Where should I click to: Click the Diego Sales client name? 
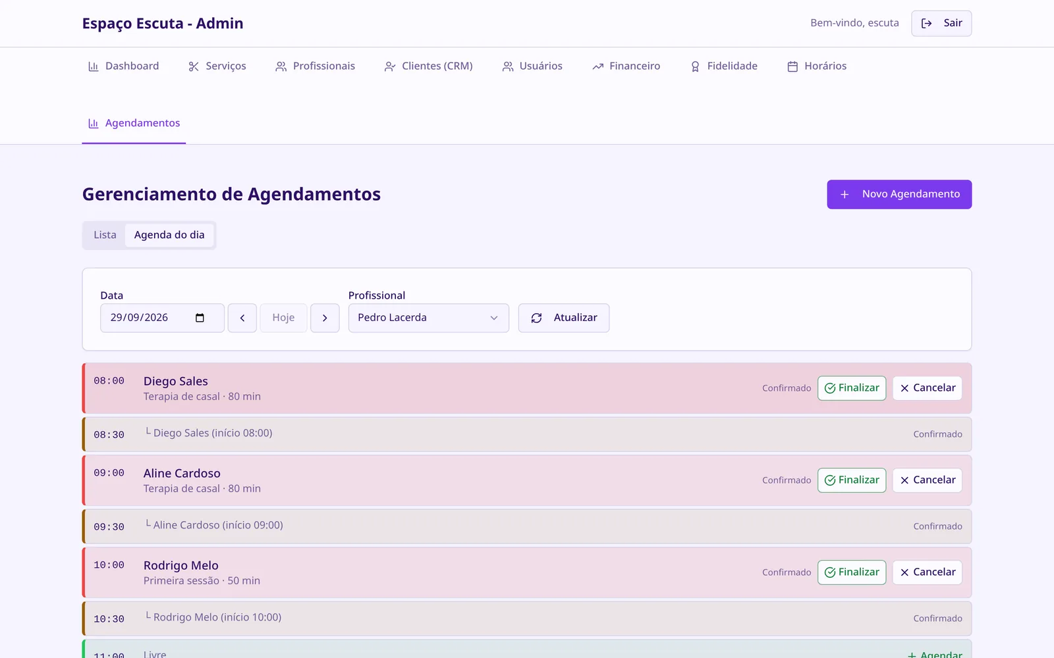[x=176, y=381]
